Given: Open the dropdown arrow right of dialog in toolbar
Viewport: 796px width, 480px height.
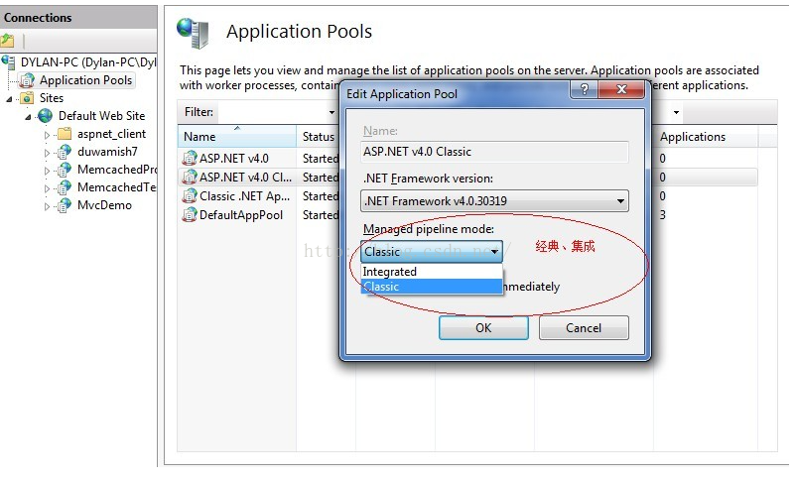Looking at the screenshot, I should click(676, 112).
